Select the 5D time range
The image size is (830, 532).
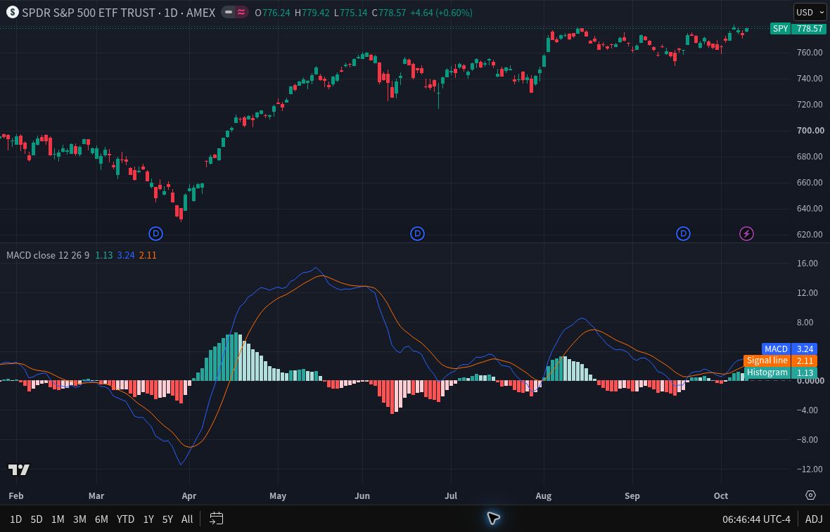[x=36, y=519]
